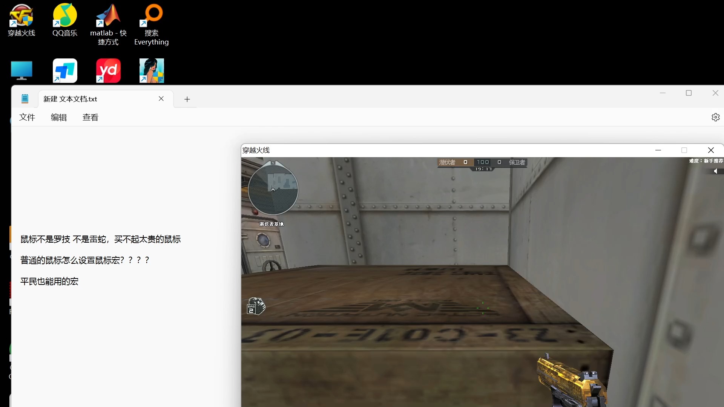724x407 pixels.
Task: Click text line 平民也能用的宏
Action: 49,281
